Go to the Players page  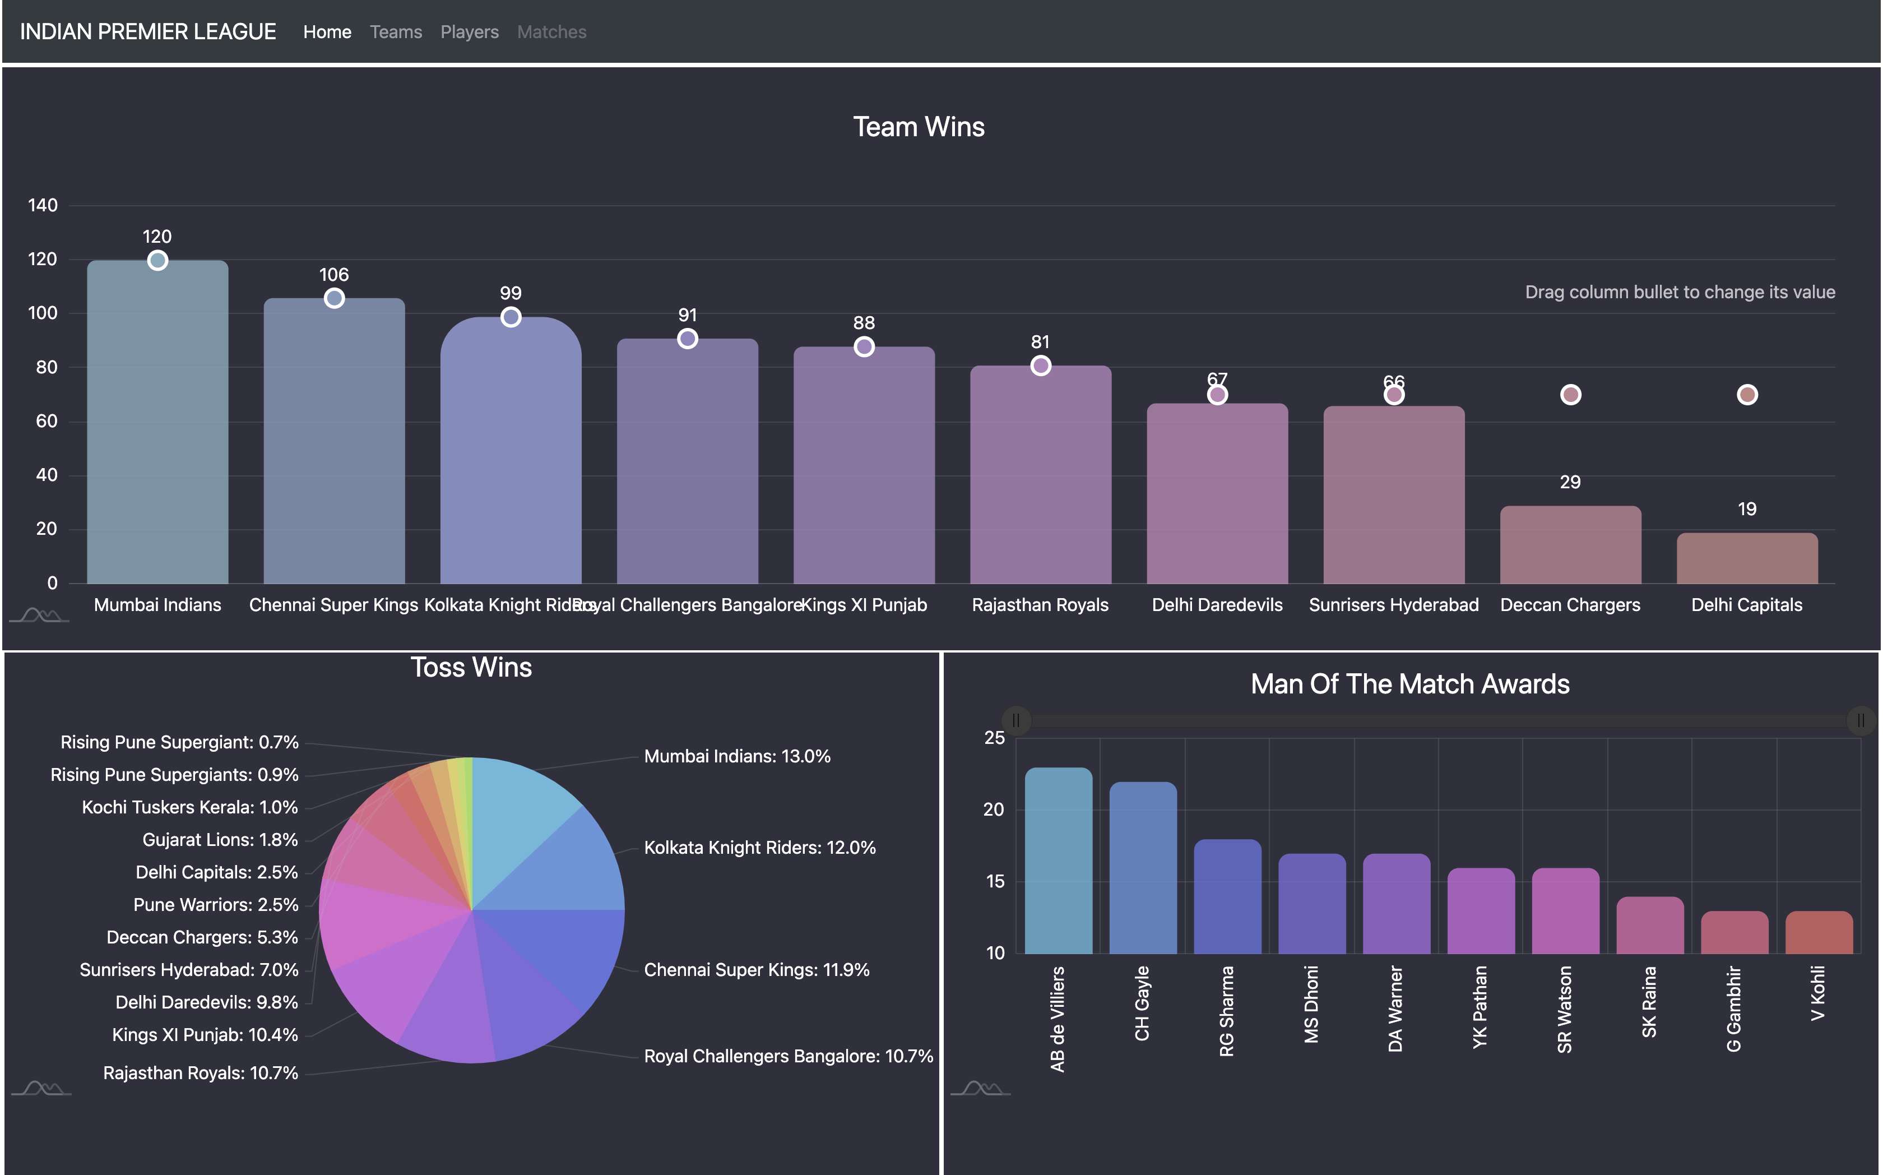(469, 32)
